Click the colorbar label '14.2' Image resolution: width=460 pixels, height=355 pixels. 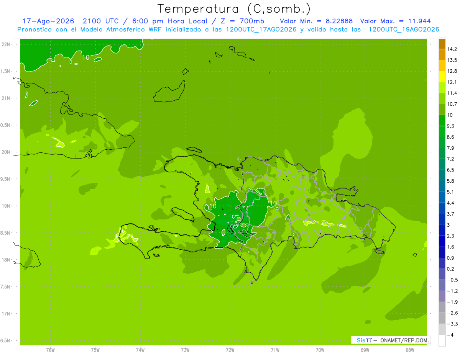452,49
